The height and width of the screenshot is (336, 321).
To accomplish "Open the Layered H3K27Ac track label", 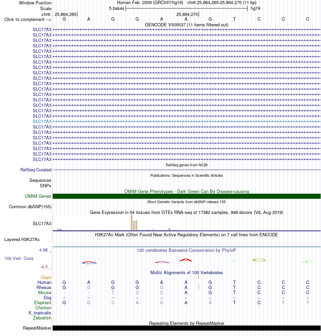I will tap(22, 240).
